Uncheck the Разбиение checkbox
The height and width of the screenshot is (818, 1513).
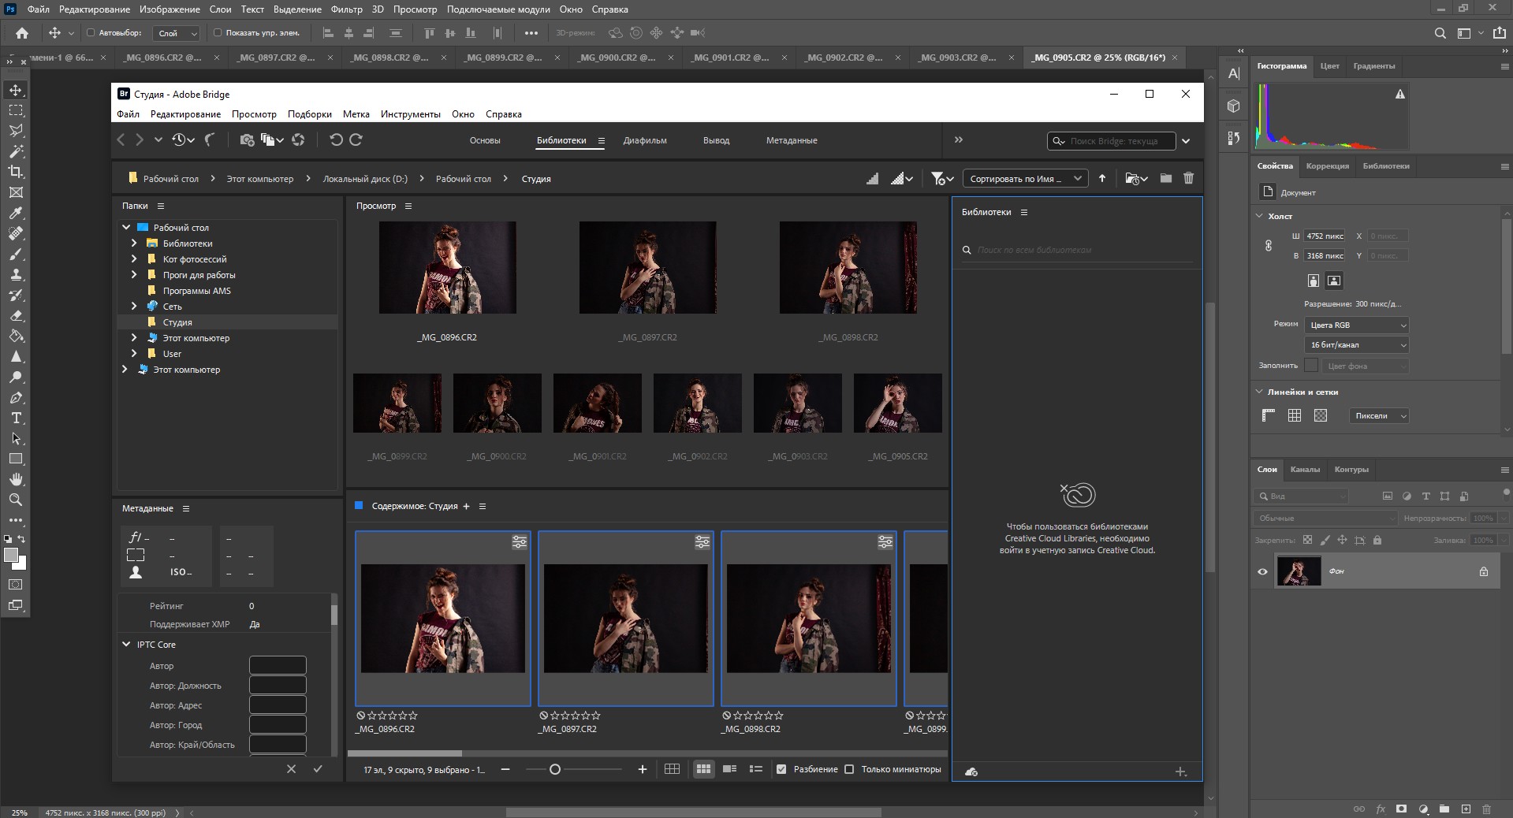pos(781,769)
